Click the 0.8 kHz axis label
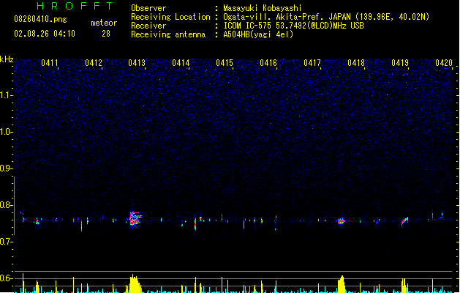The height and width of the screenshot is (293, 460). click(6, 205)
